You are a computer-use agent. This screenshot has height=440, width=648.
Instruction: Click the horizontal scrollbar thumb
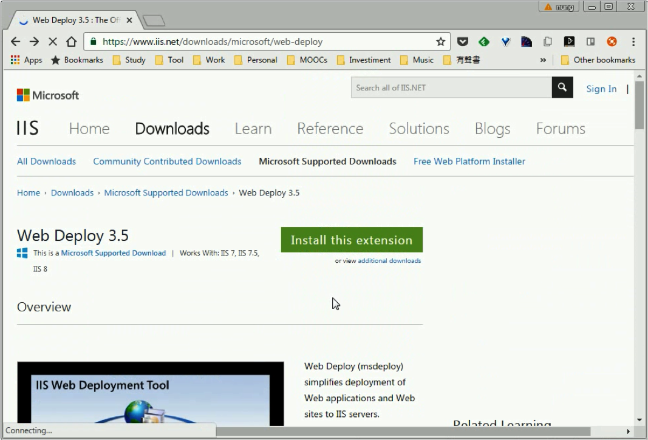coord(403,432)
